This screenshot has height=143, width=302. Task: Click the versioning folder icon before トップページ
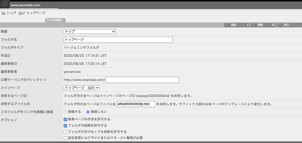22,13
